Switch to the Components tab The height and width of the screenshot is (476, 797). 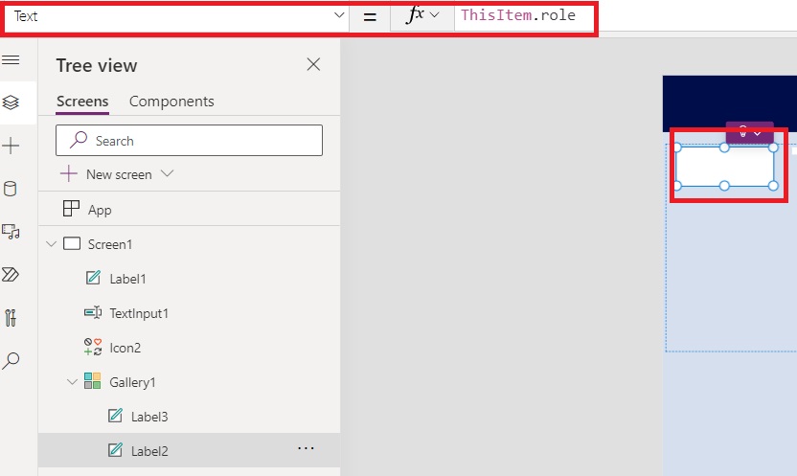tap(171, 102)
